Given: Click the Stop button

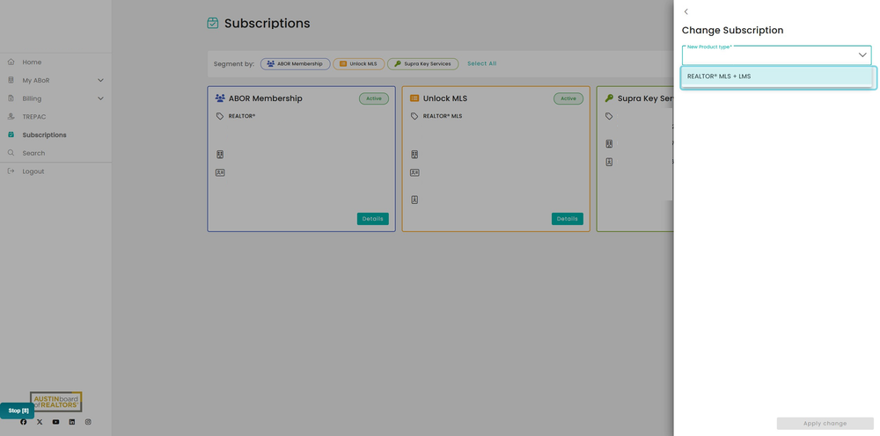Looking at the screenshot, I should (x=18, y=411).
